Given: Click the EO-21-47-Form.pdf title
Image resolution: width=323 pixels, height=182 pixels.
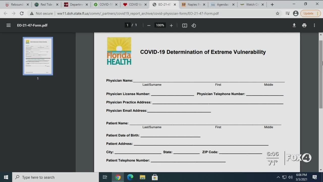Looking at the screenshot, I should (32, 25).
